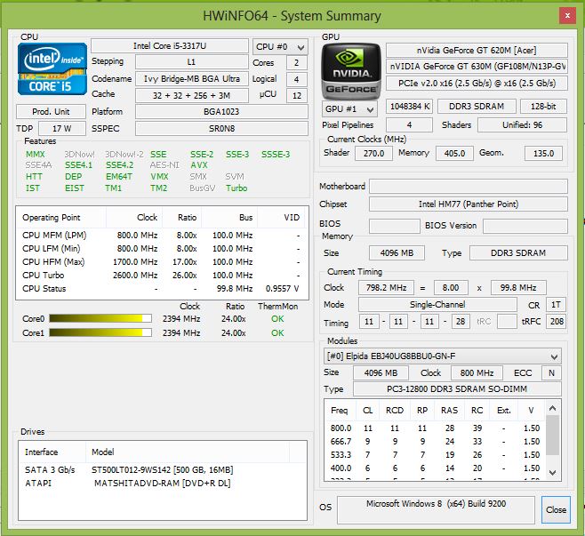Click the PCIe v2.0 x16 field
This screenshot has width=585, height=536.
coord(477,84)
